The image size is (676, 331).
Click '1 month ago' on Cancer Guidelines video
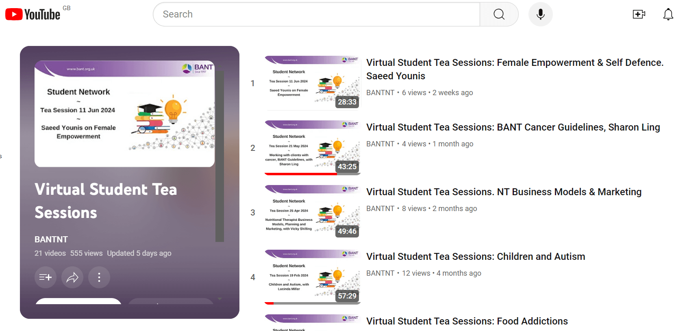(x=453, y=144)
